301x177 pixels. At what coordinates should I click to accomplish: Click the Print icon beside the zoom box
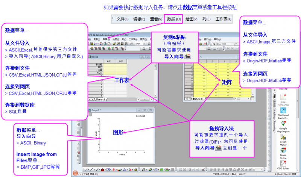click(x=149, y=44)
